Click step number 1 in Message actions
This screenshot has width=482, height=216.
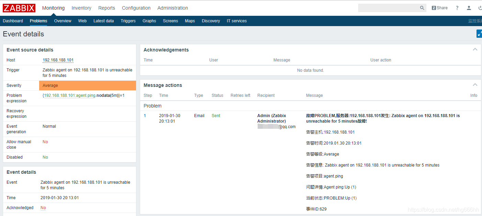(145, 116)
